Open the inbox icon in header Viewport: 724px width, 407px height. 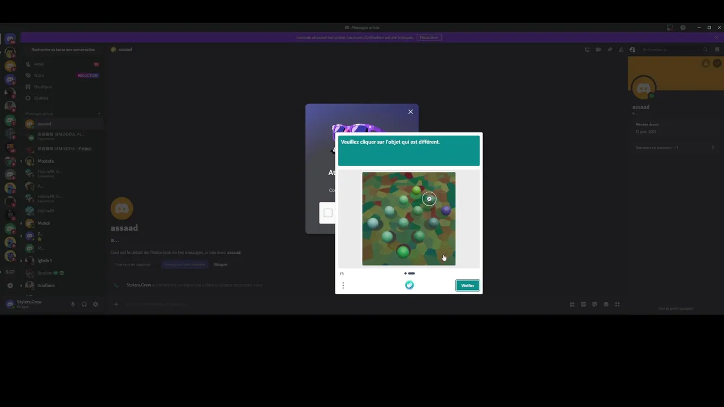(670, 27)
